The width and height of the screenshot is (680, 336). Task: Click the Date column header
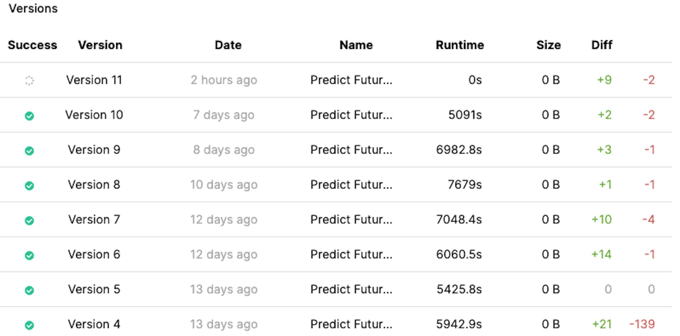point(228,45)
